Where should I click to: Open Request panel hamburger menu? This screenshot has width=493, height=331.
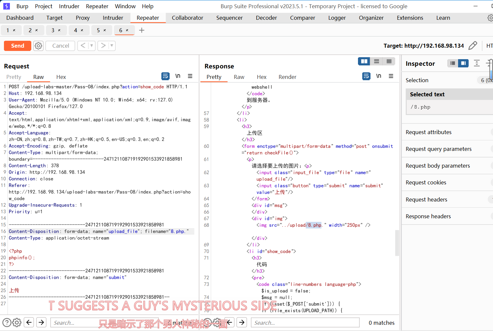[190, 76]
